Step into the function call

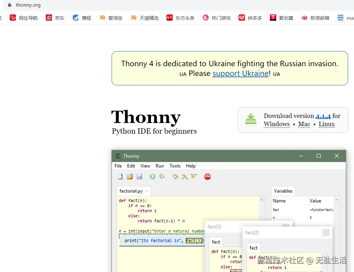185,177
